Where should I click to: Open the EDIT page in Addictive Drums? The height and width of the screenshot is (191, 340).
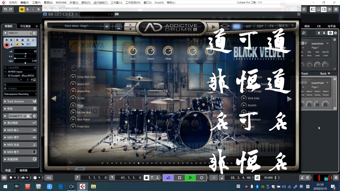[x=260, y=26]
